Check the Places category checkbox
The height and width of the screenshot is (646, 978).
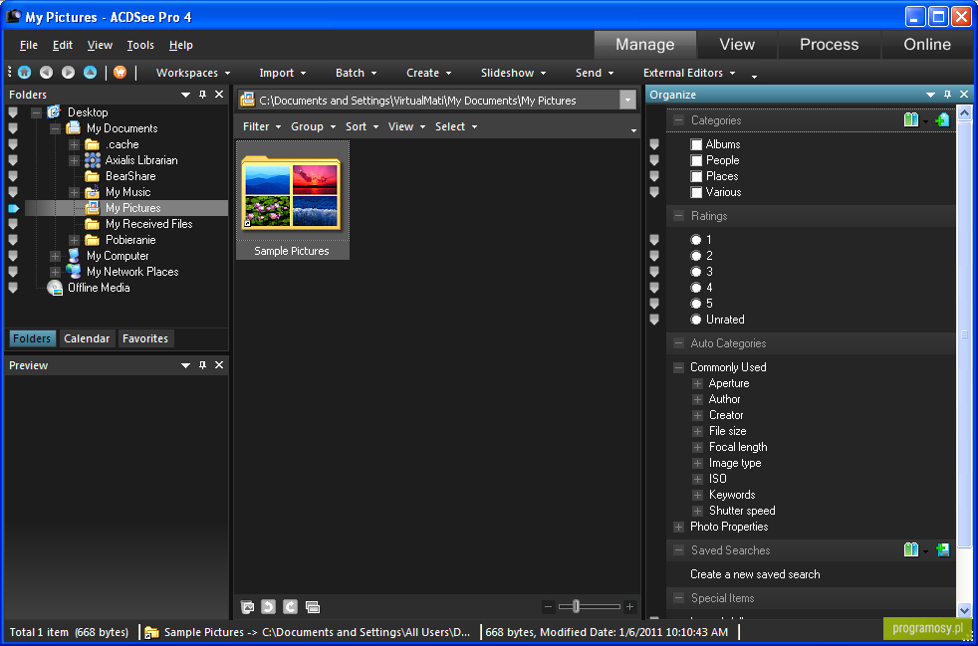[x=697, y=176]
